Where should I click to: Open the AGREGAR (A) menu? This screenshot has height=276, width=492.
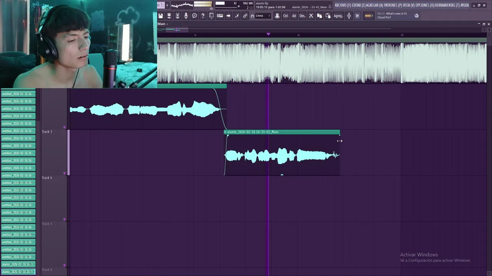pos(375,5)
